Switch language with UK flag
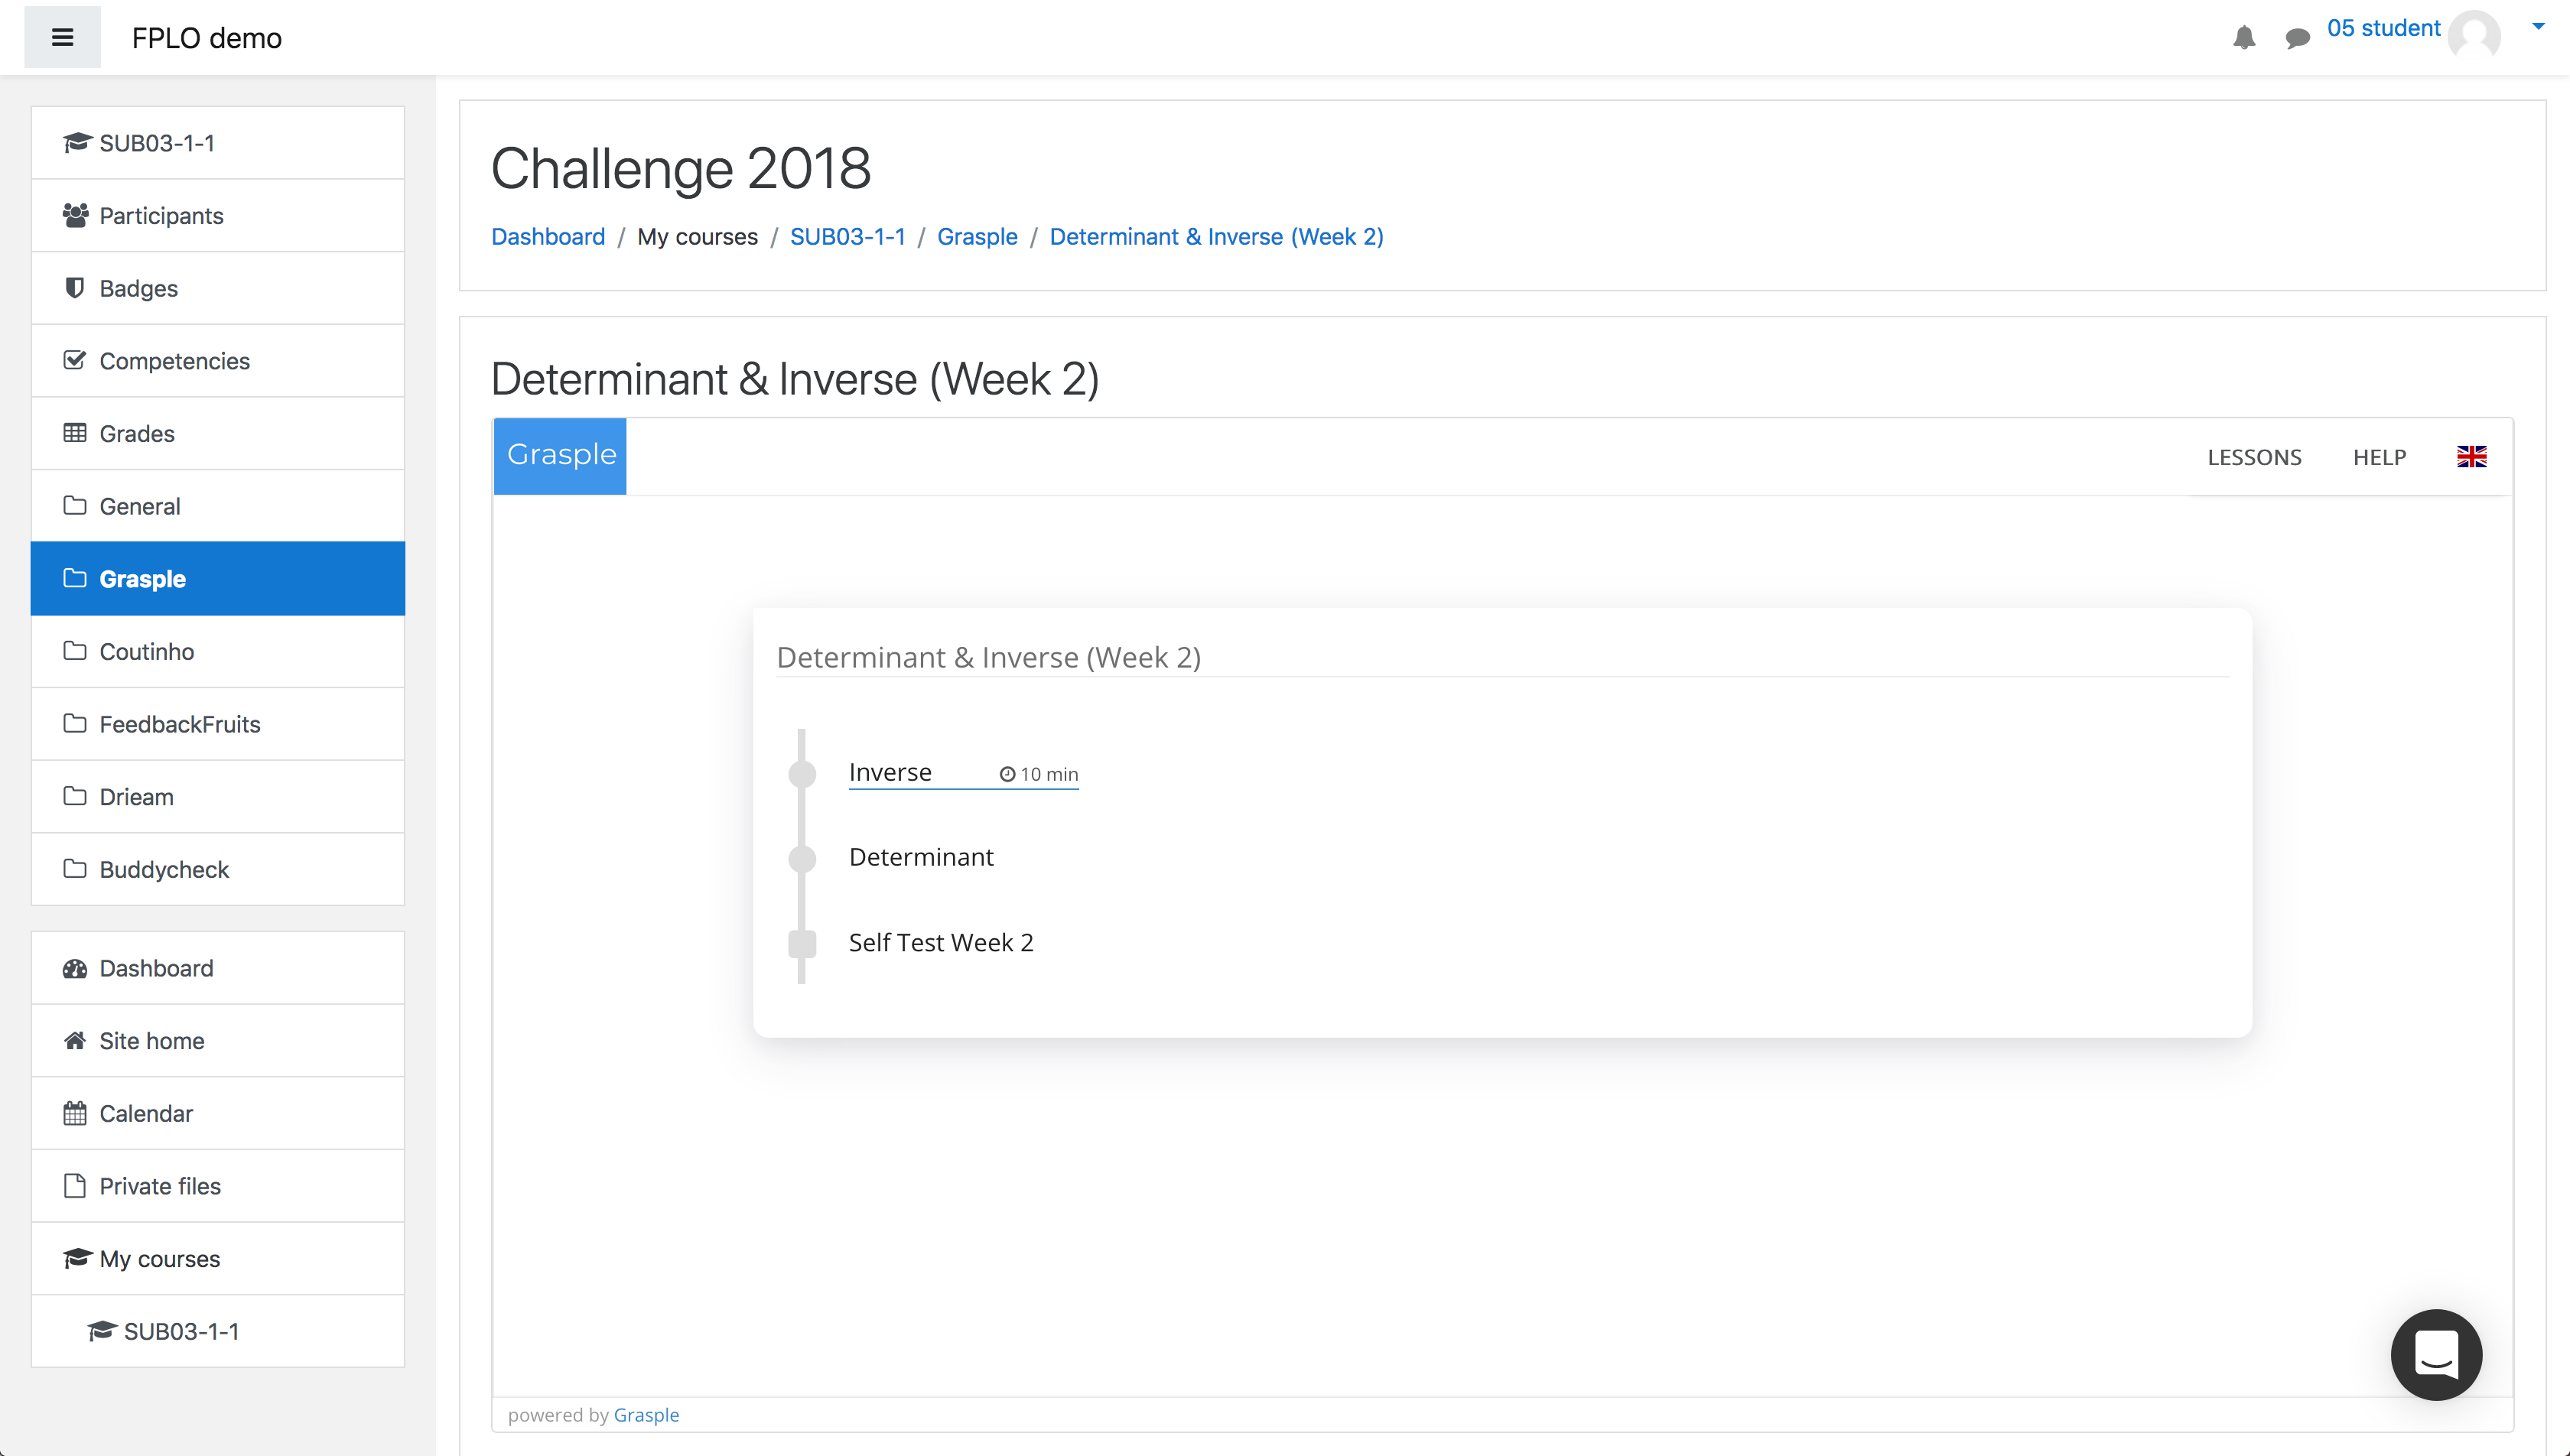Viewport: 2570px width, 1456px height. (2471, 457)
